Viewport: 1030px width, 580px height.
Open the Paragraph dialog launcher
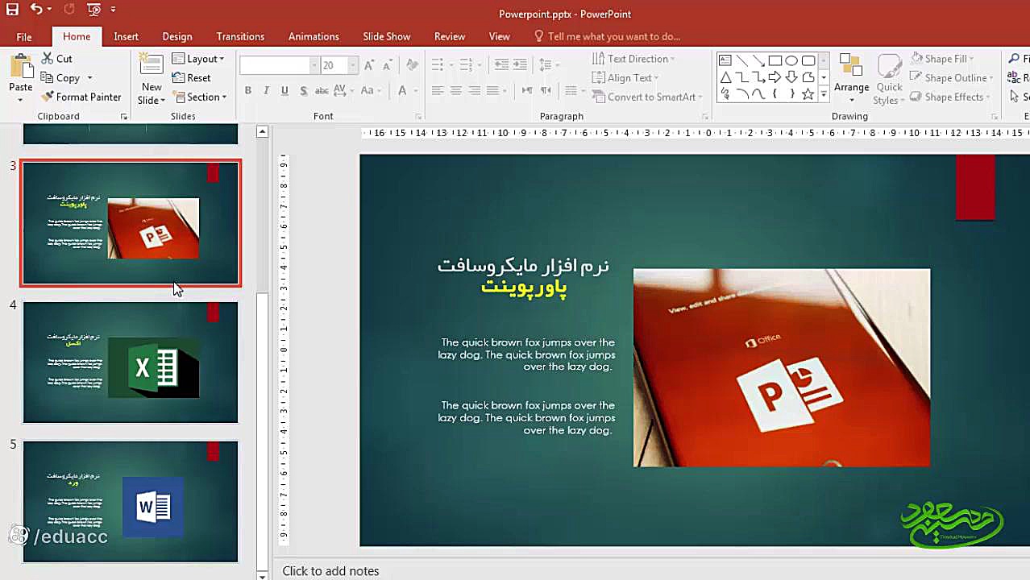click(x=705, y=117)
